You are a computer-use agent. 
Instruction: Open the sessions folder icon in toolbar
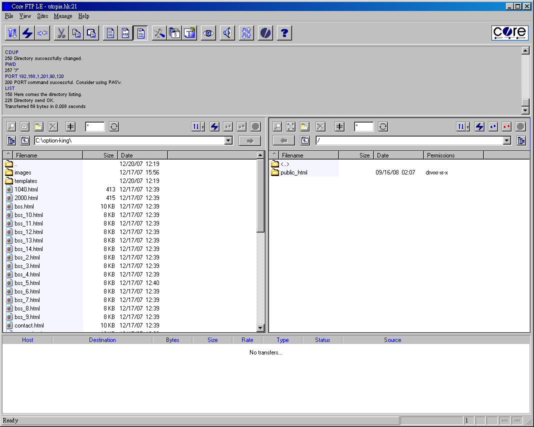pos(174,33)
